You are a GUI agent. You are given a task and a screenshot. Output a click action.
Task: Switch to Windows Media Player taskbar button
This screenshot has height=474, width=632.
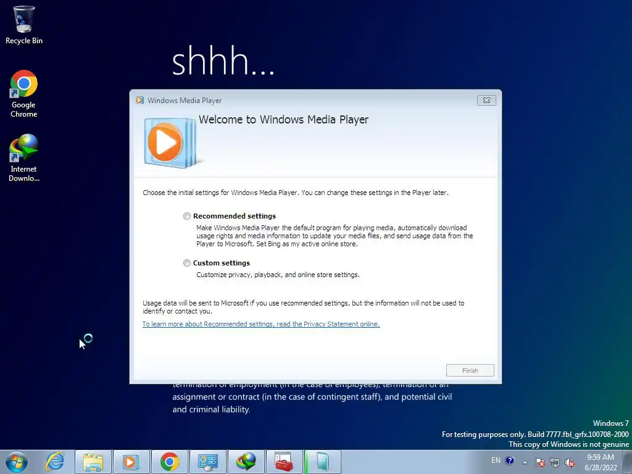131,462
